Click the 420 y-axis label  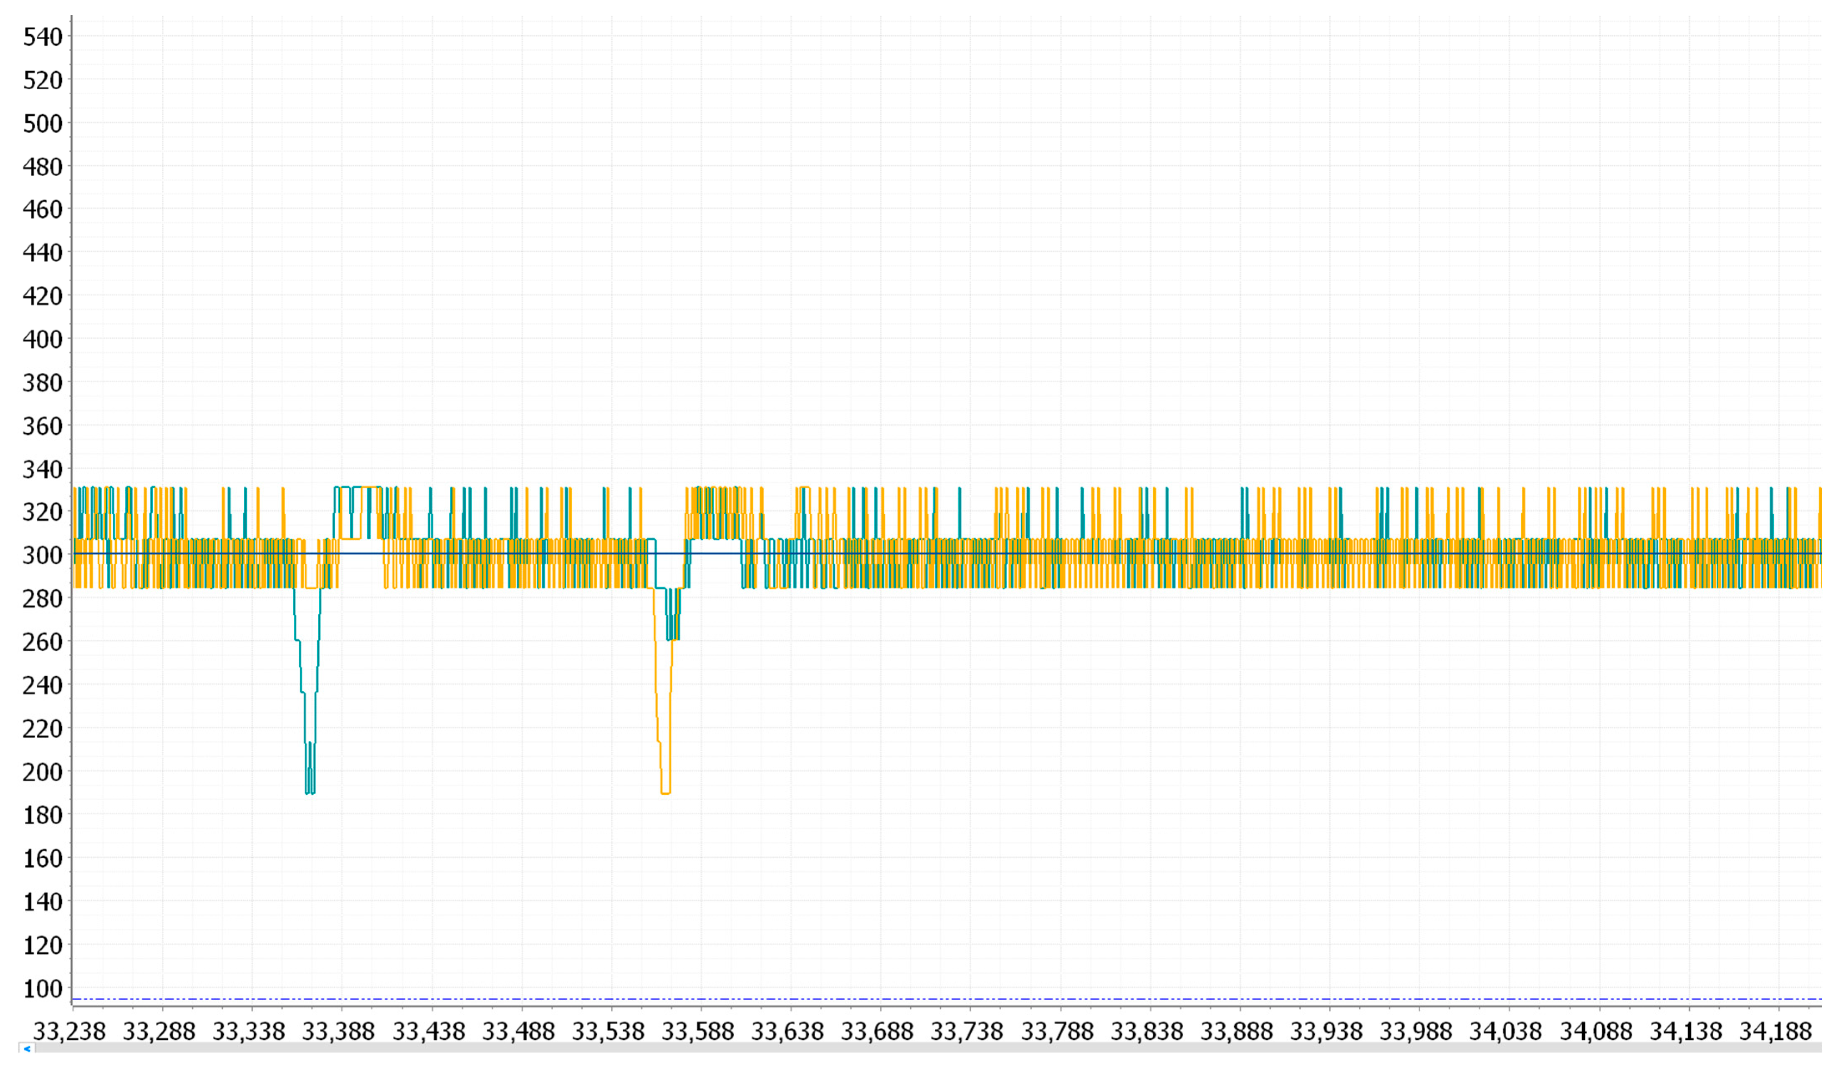(43, 296)
